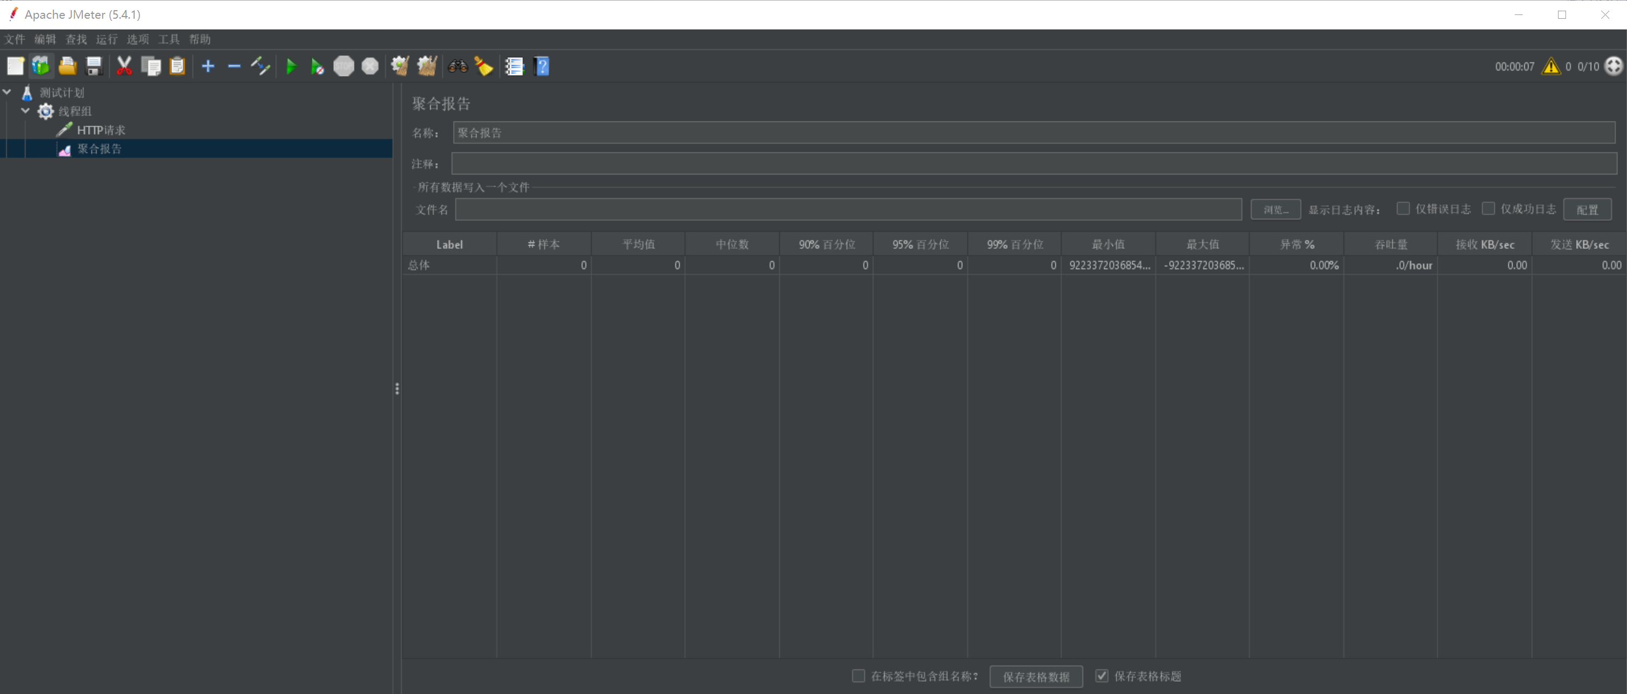Click the Paste clipboard icon
This screenshot has height=694, width=1627.
click(178, 66)
